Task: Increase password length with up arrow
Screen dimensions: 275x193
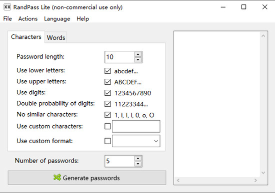Action: (138, 54)
